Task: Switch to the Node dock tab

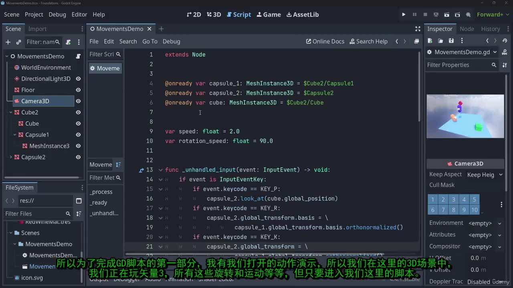Action: 467,29
